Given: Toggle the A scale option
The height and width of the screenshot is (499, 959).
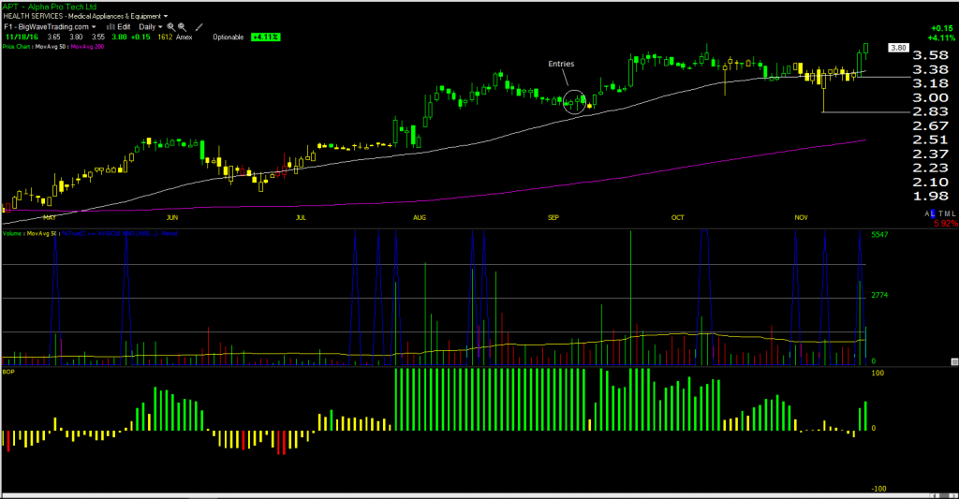Looking at the screenshot, I should (927, 213).
